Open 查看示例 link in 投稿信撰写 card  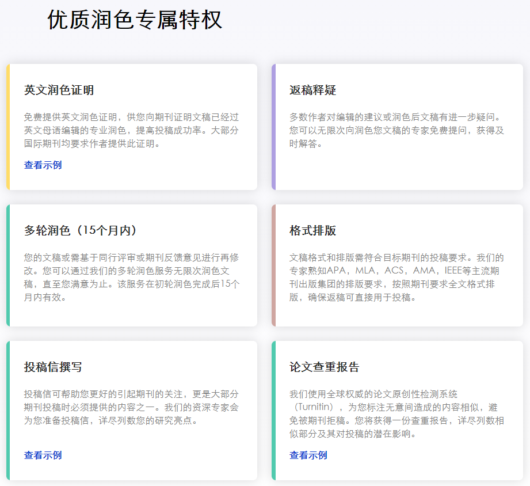coord(43,455)
